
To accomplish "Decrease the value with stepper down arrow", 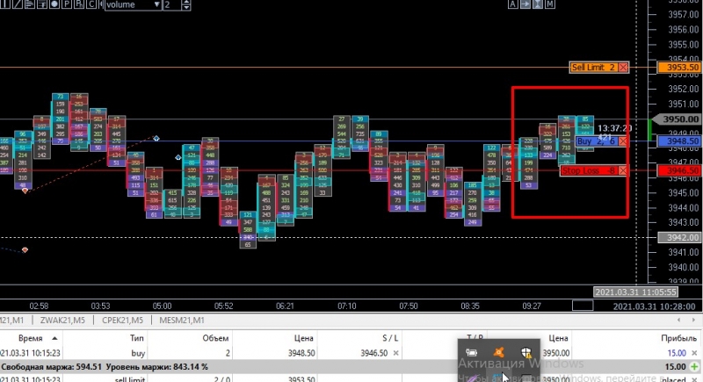I will (x=186, y=8).
